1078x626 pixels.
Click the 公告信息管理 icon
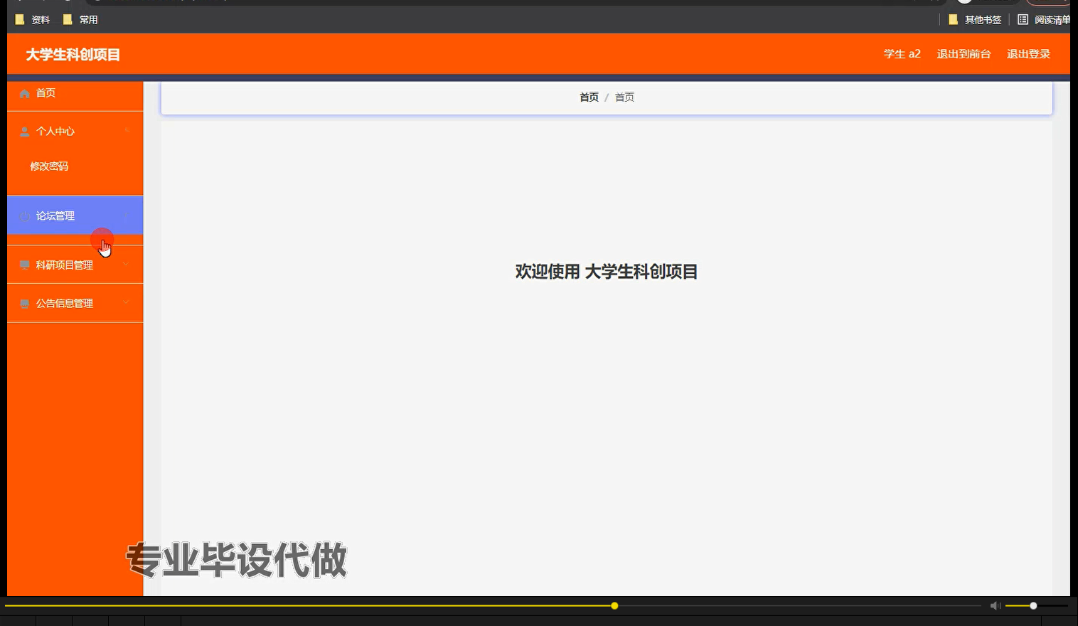(x=24, y=302)
